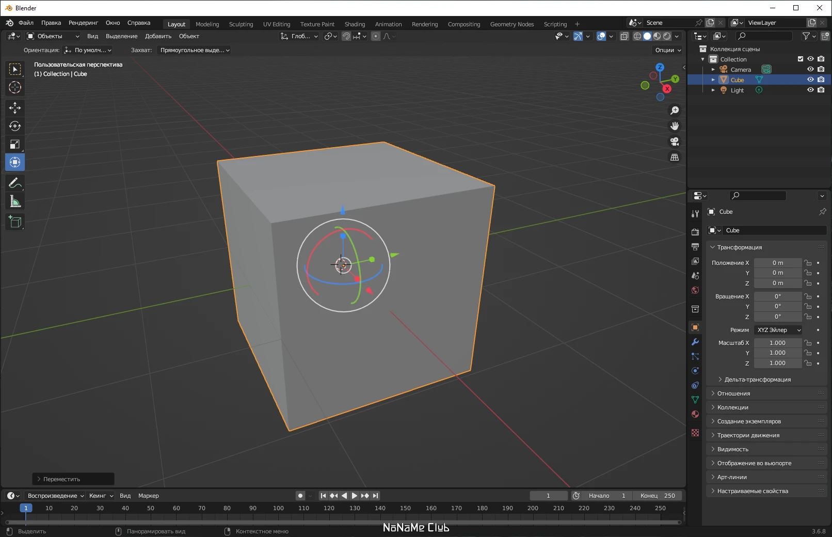Toggle camera view in the viewport
The image size is (832, 537).
(x=674, y=141)
